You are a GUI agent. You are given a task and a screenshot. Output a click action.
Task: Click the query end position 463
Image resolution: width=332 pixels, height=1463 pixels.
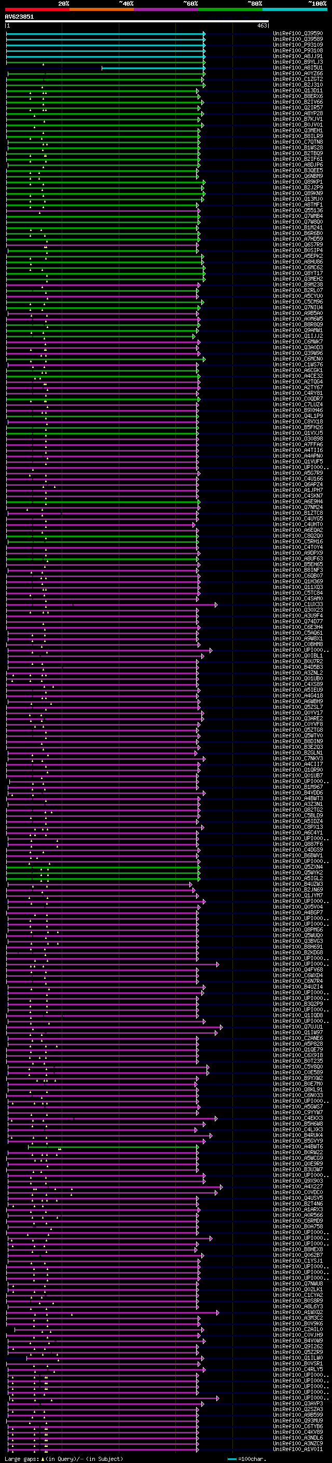(x=261, y=25)
